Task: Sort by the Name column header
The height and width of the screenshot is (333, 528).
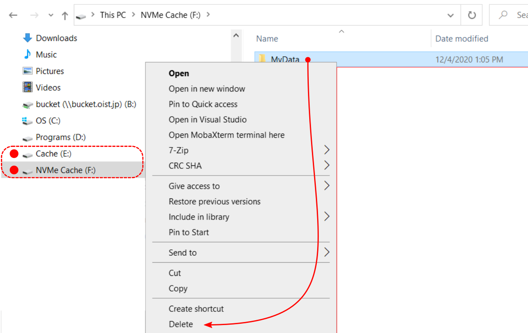Action: coord(267,39)
